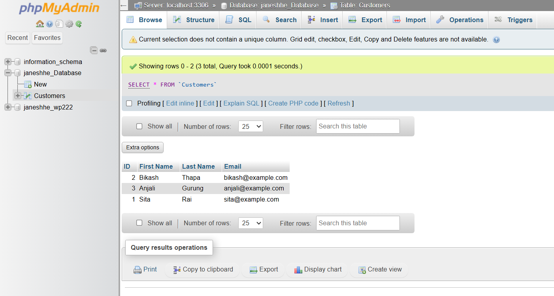Open the SQL documentation page icon in sidebar

[59, 24]
